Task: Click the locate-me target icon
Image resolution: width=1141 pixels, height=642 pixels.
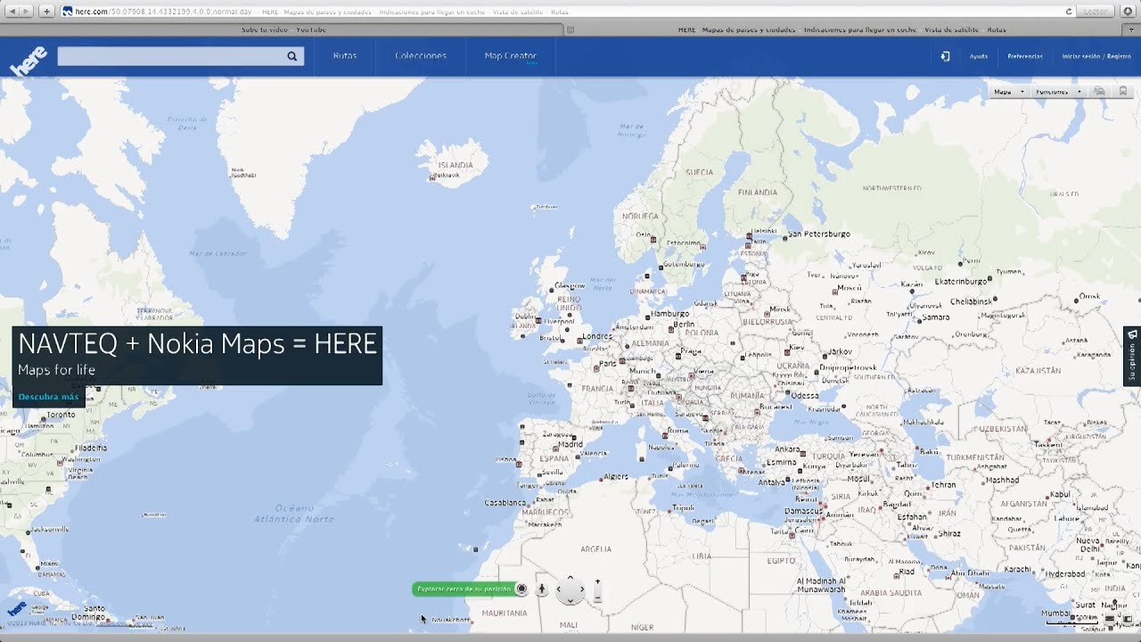Action: (x=521, y=589)
